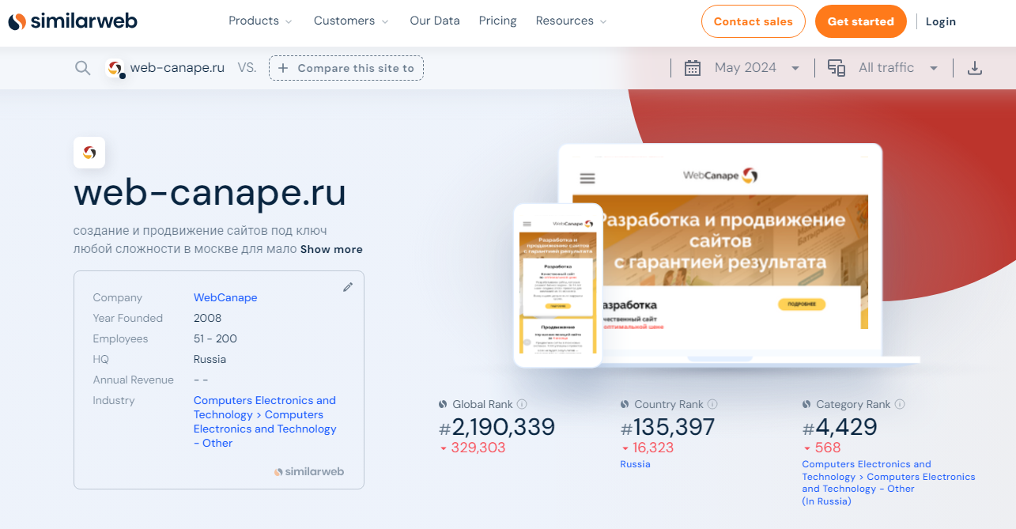Open the category link under Category Rank
Viewport: 1016px width, 529px height.
coord(889,482)
